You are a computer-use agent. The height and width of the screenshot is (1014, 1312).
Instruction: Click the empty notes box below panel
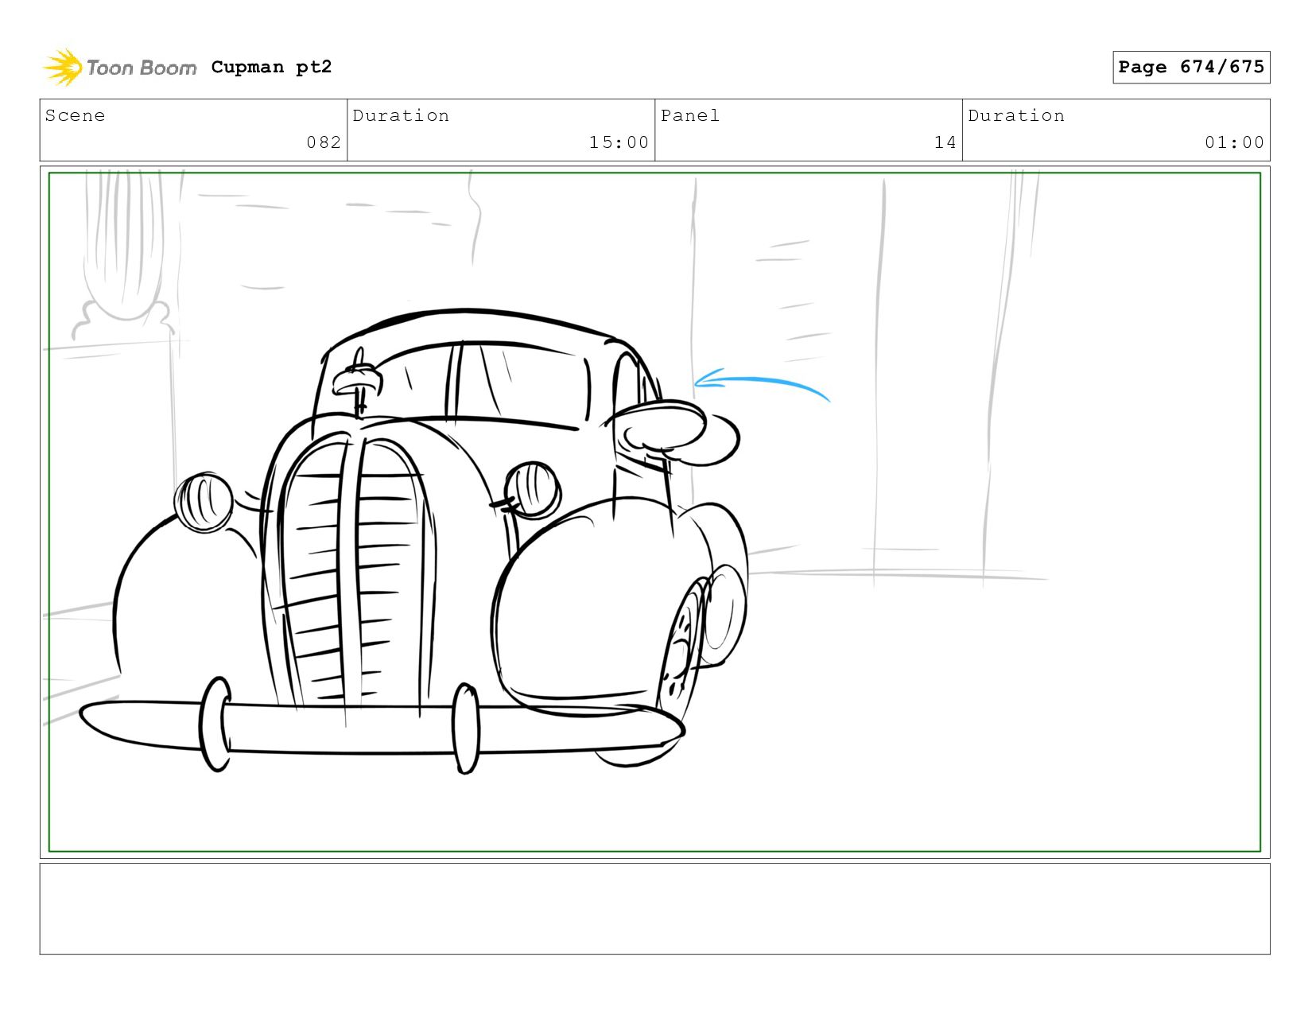[x=654, y=908]
